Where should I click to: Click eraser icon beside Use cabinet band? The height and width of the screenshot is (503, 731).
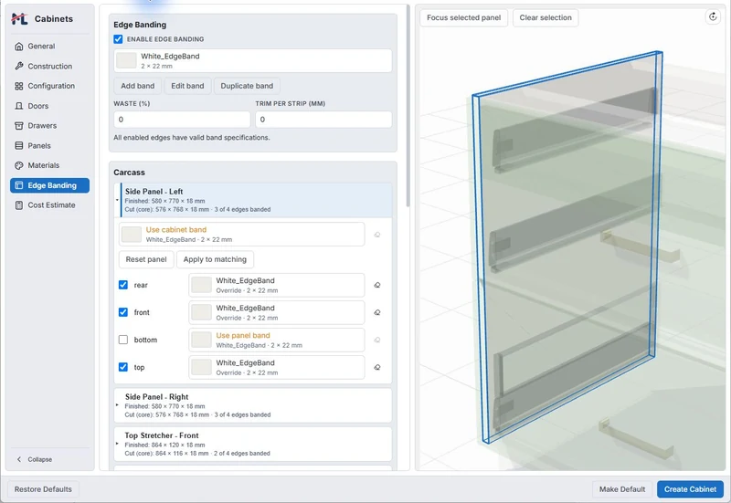pyautogui.click(x=377, y=235)
